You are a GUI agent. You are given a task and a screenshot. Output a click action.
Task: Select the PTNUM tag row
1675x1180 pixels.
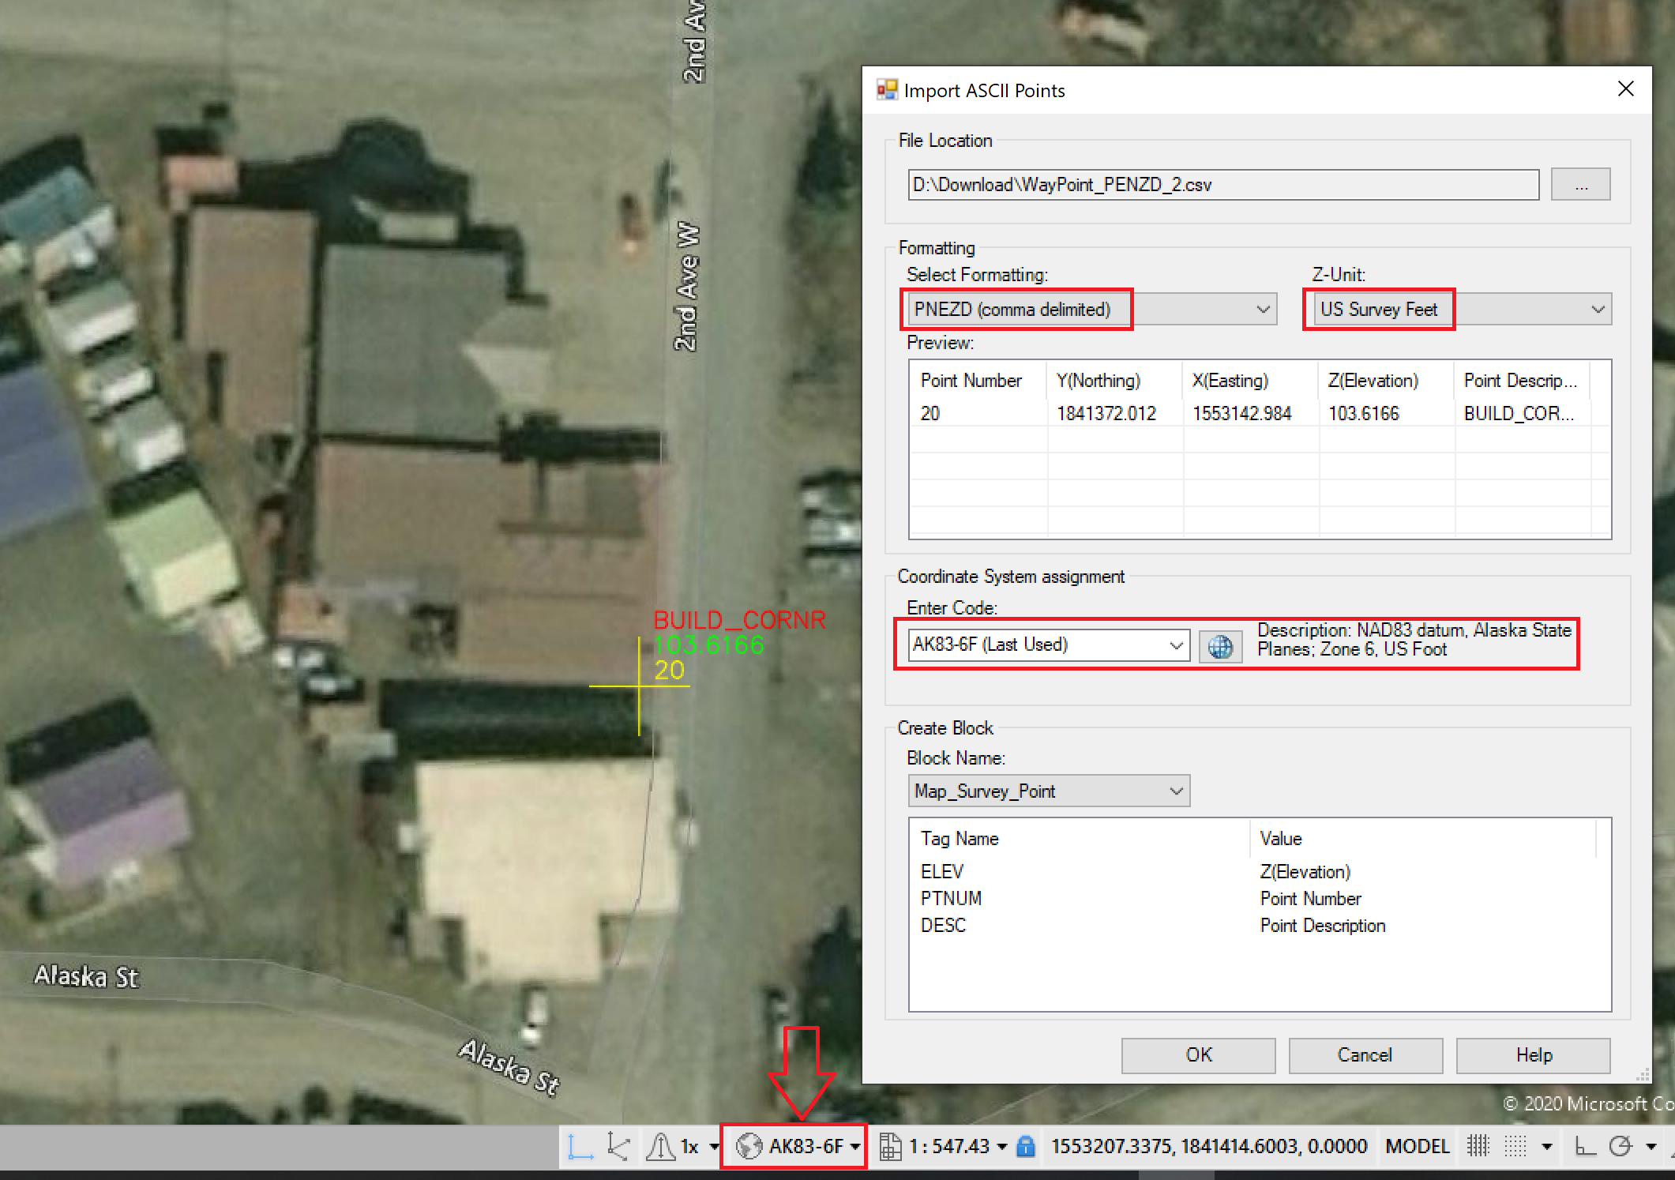pos(1260,899)
